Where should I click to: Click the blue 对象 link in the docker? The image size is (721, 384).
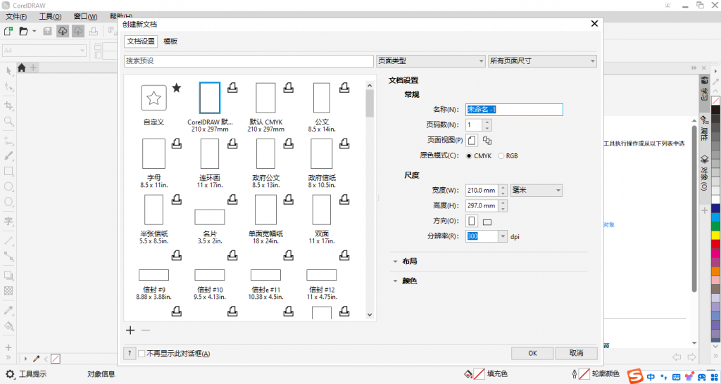pyautogui.click(x=608, y=224)
